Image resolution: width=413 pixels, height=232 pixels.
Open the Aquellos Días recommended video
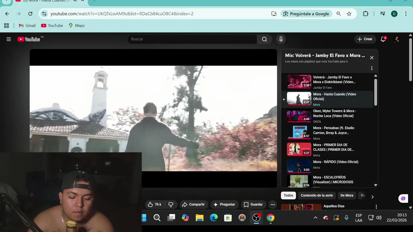coord(334,206)
